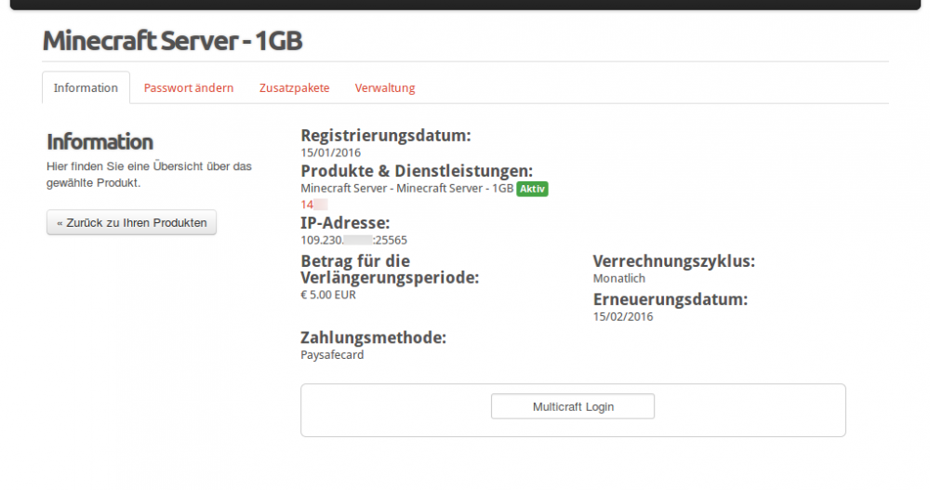Click the Information heading in left sidebar
The image size is (930, 490).
pyautogui.click(x=100, y=142)
